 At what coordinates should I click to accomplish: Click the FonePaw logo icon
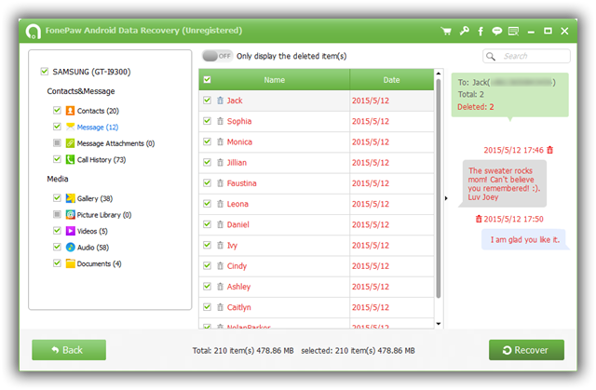point(34,31)
